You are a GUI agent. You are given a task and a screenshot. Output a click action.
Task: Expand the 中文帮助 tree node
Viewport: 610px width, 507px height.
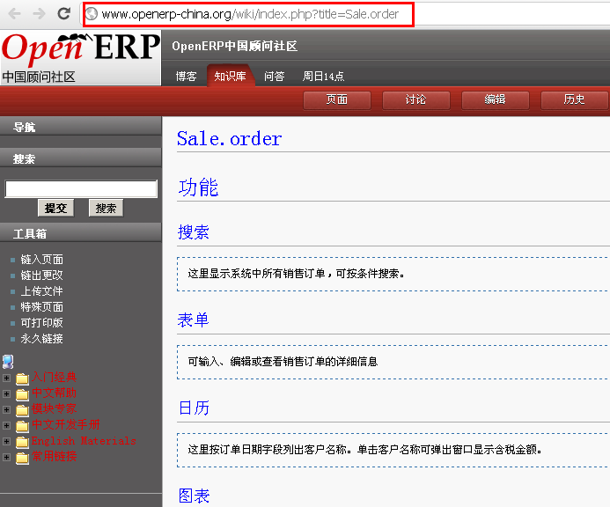click(x=7, y=393)
